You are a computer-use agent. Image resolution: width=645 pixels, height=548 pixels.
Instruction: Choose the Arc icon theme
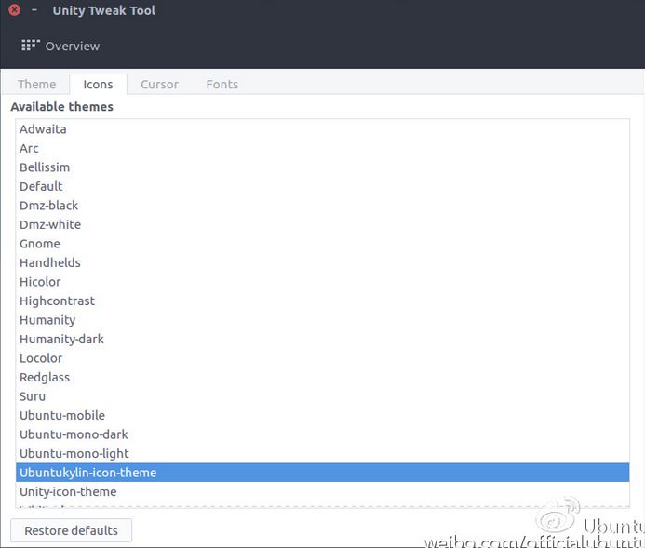pos(29,148)
